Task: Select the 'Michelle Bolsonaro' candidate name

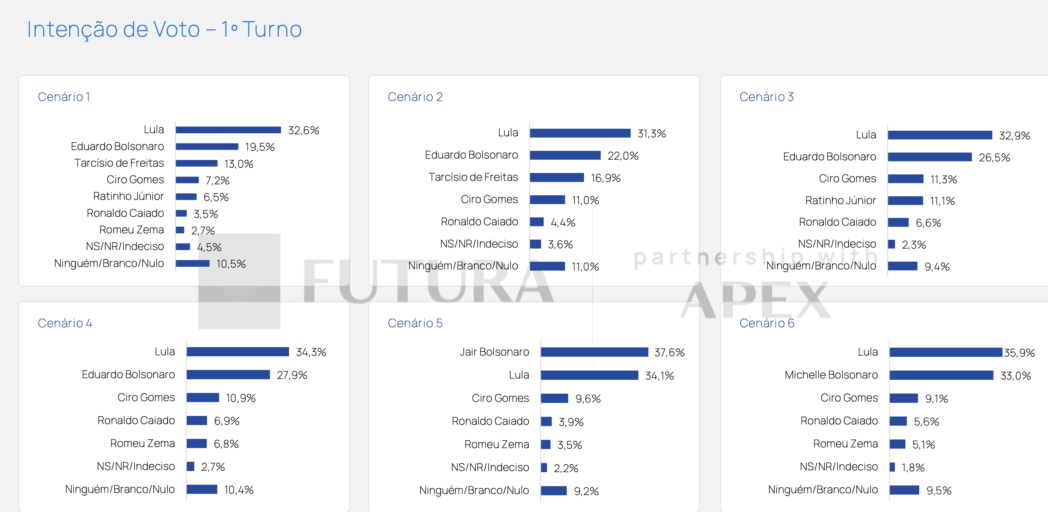Action: (831, 375)
